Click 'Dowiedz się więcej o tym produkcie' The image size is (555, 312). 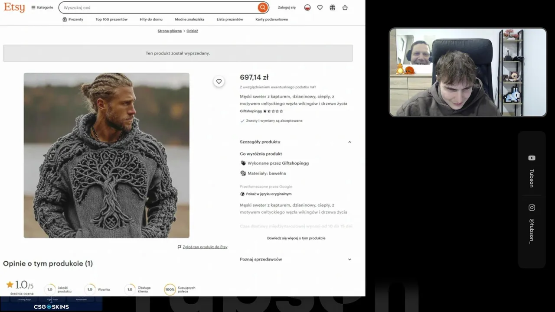click(296, 238)
